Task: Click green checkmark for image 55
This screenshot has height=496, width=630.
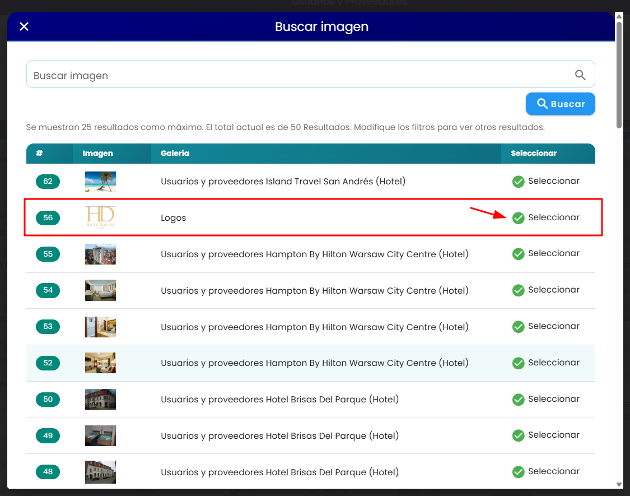Action: tap(519, 254)
